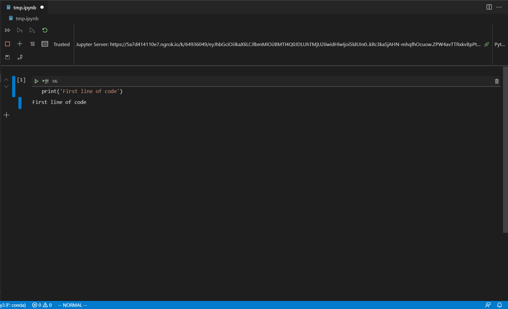
Task: Execute the print cell with its play button
Action: click(36, 81)
